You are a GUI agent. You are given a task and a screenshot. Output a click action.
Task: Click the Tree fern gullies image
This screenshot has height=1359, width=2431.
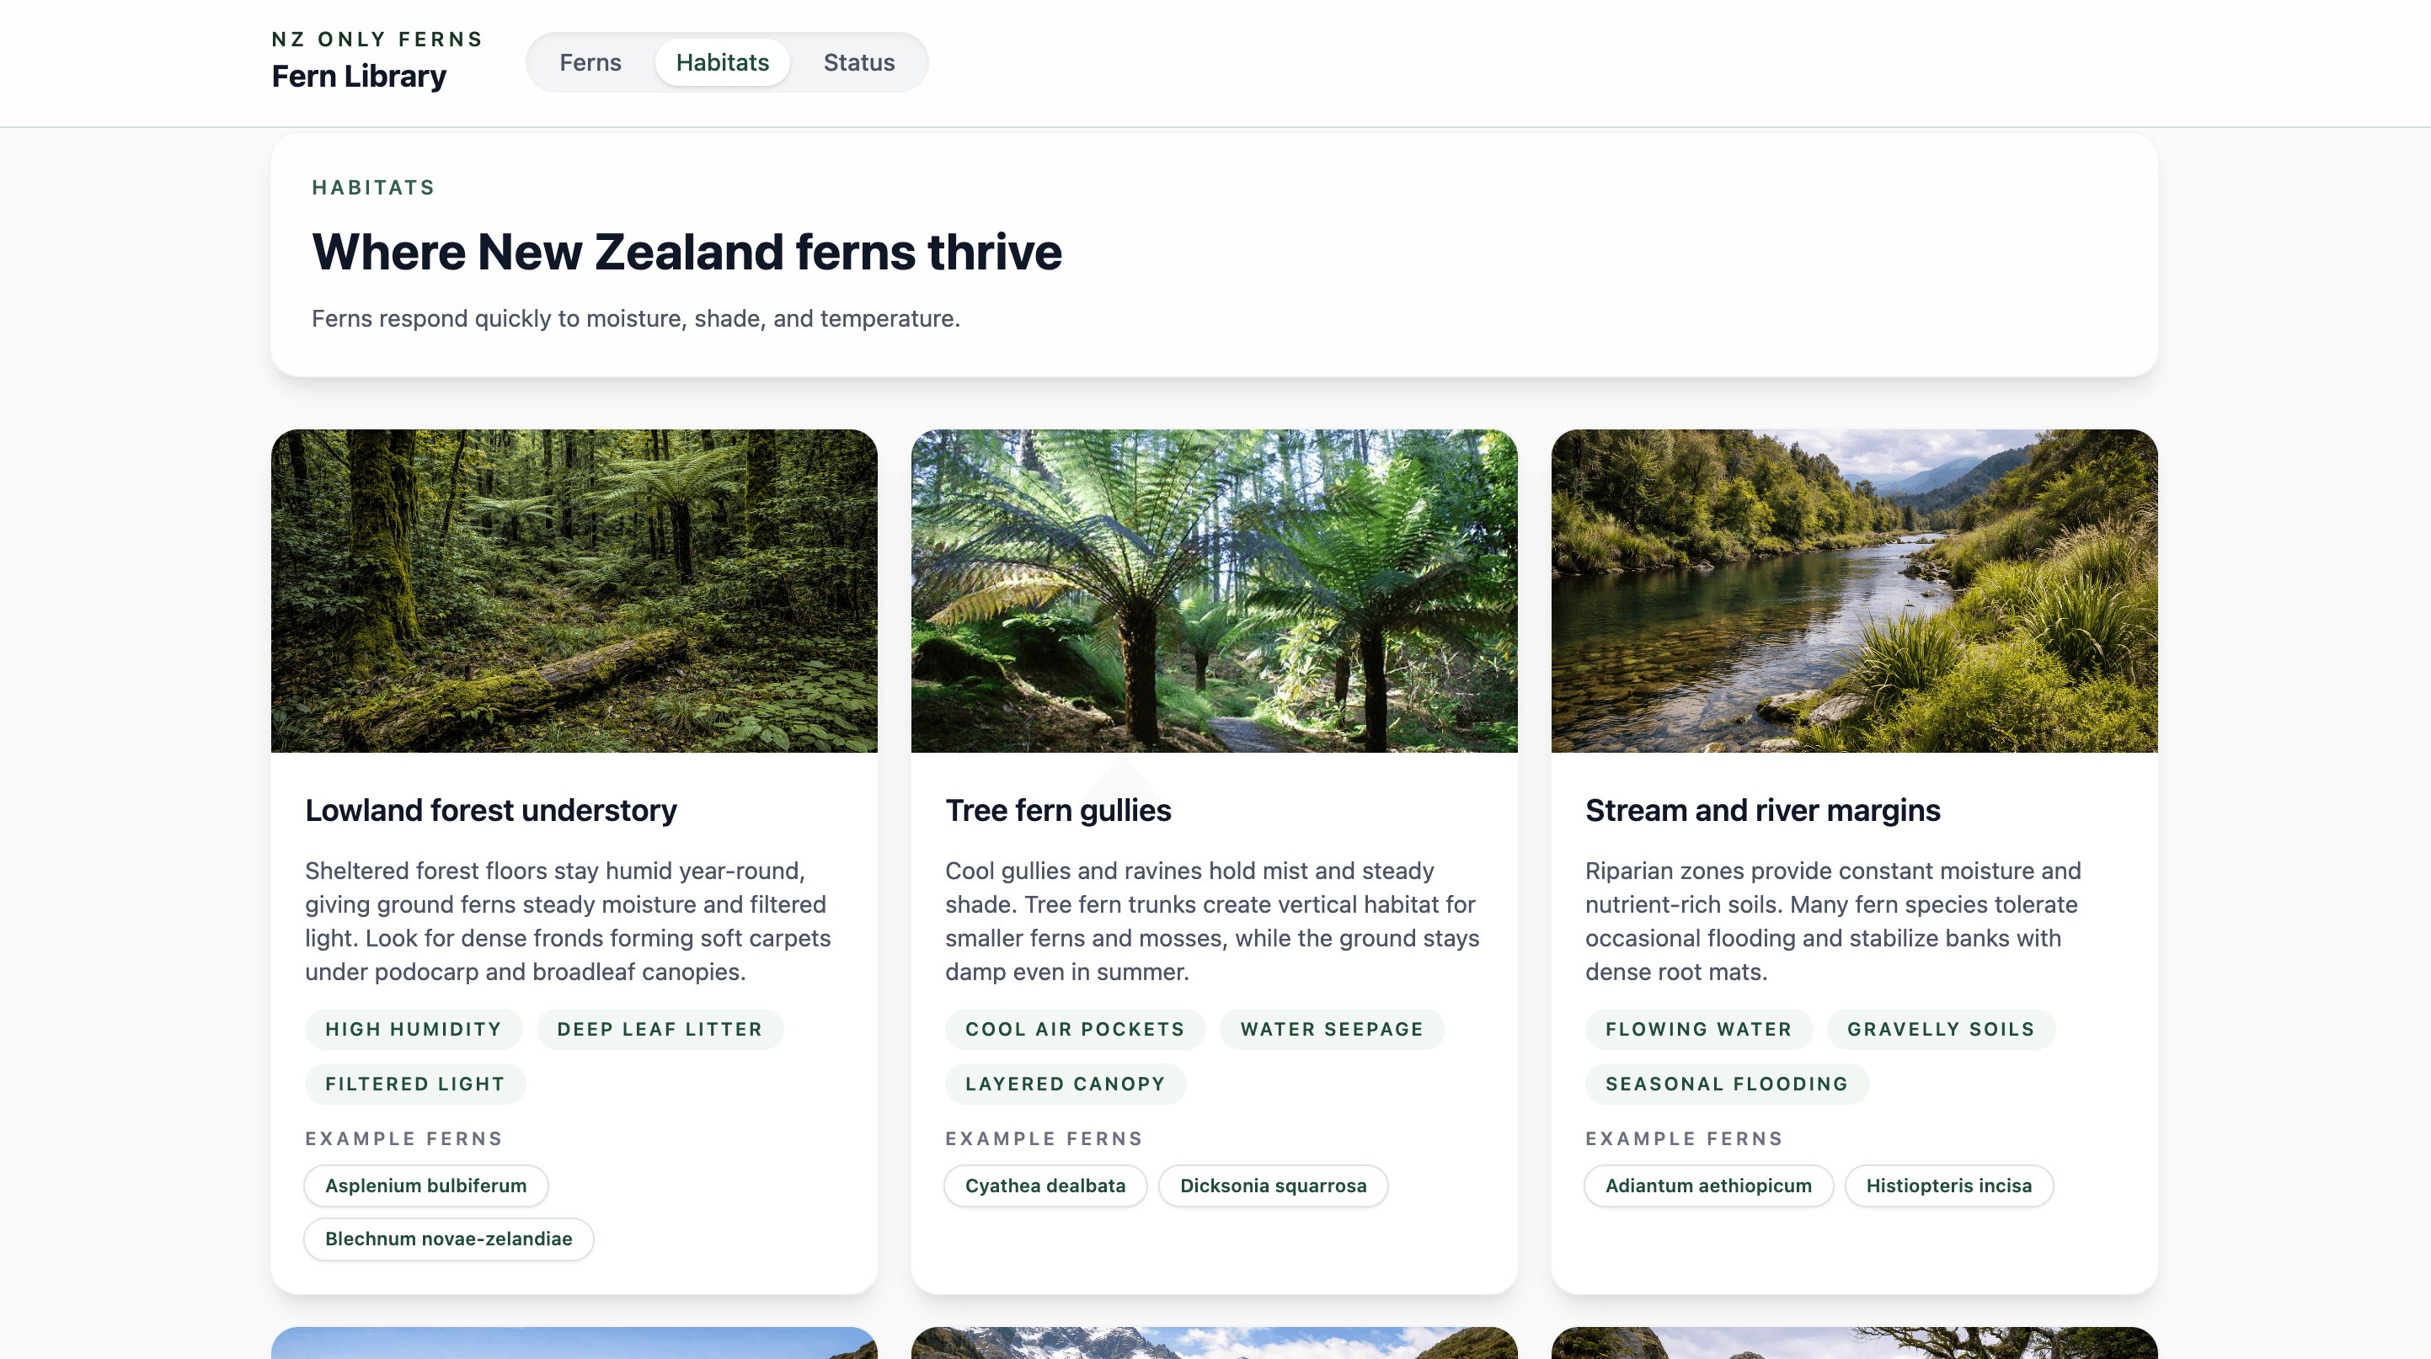tap(1215, 591)
